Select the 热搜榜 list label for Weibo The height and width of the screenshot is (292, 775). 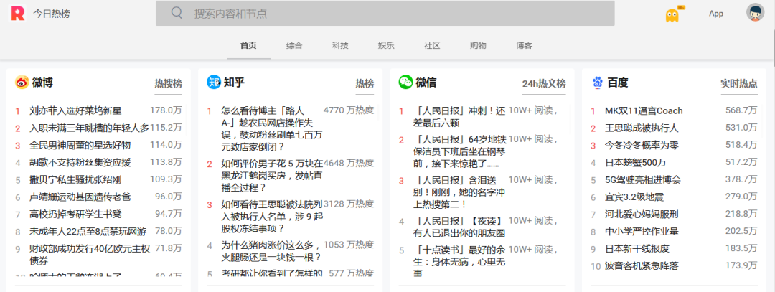[168, 83]
